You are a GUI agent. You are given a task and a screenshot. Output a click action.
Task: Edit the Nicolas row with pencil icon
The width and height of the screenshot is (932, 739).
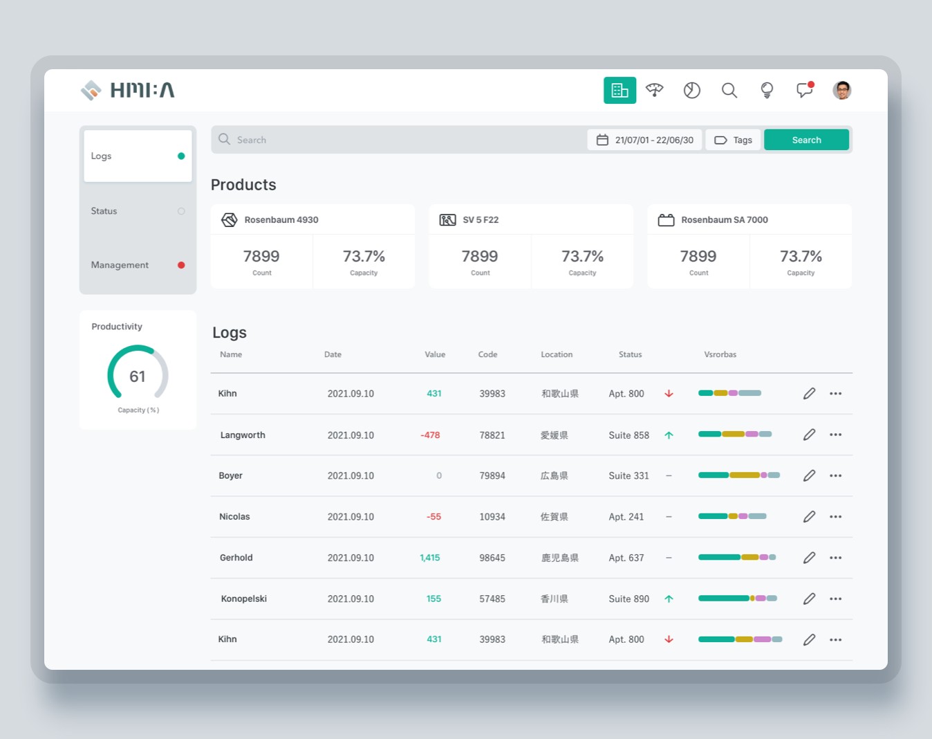(x=809, y=517)
